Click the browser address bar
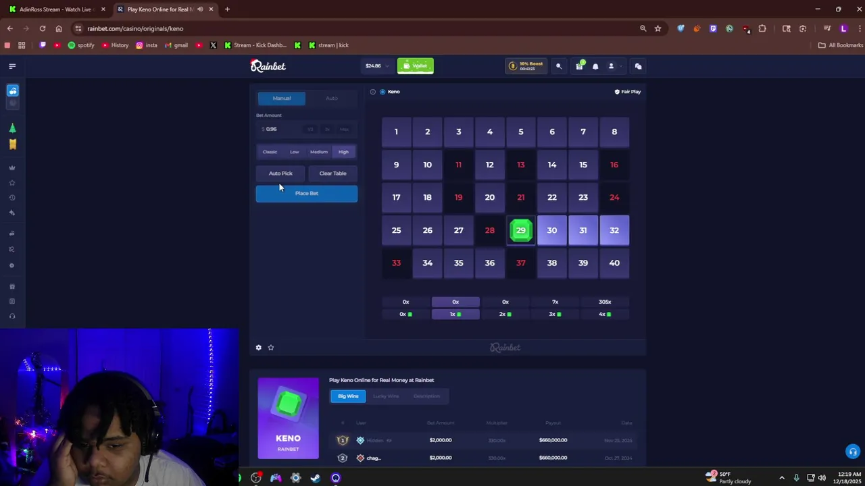Image resolution: width=865 pixels, height=486 pixels. pyautogui.click(x=358, y=28)
